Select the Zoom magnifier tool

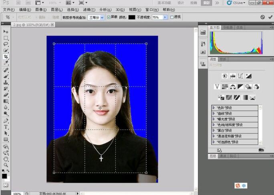point(6,165)
